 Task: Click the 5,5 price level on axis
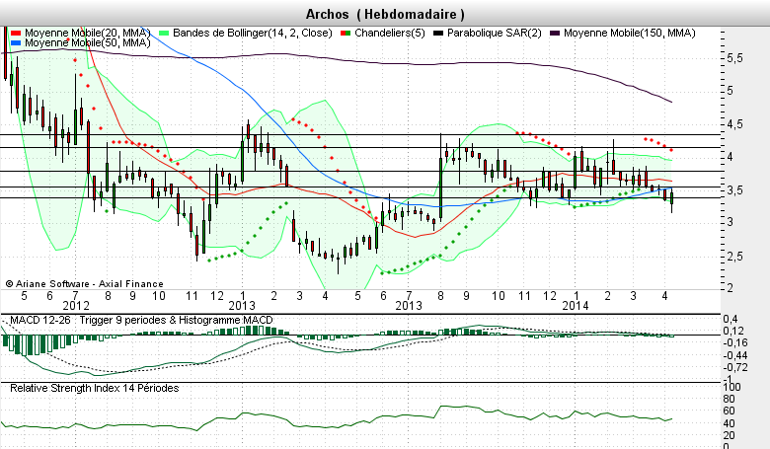point(734,58)
